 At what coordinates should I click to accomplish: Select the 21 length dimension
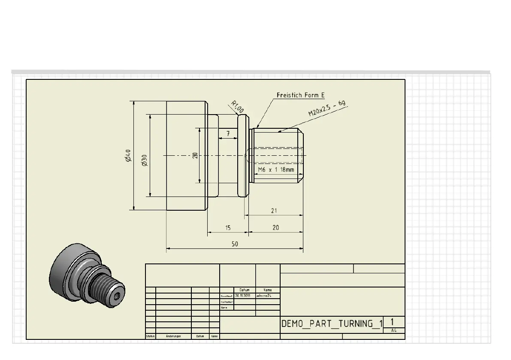click(274, 211)
